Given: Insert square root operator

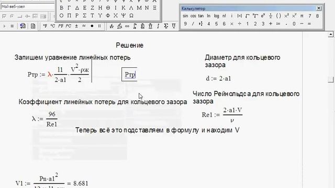Looking at the screenshot, I should 248,16.
